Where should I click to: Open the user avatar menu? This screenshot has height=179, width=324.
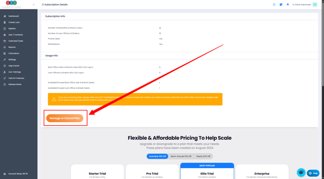(x=315, y=5)
